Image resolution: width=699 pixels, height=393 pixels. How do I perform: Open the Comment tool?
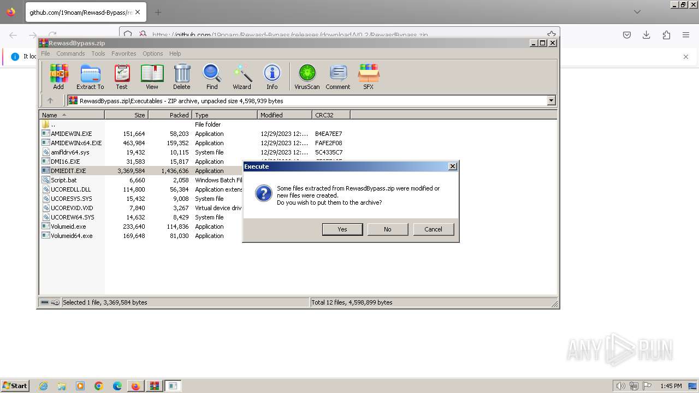pyautogui.click(x=338, y=76)
